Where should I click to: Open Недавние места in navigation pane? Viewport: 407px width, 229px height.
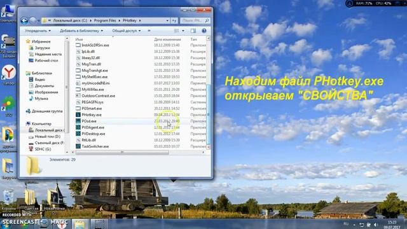coord(45,54)
